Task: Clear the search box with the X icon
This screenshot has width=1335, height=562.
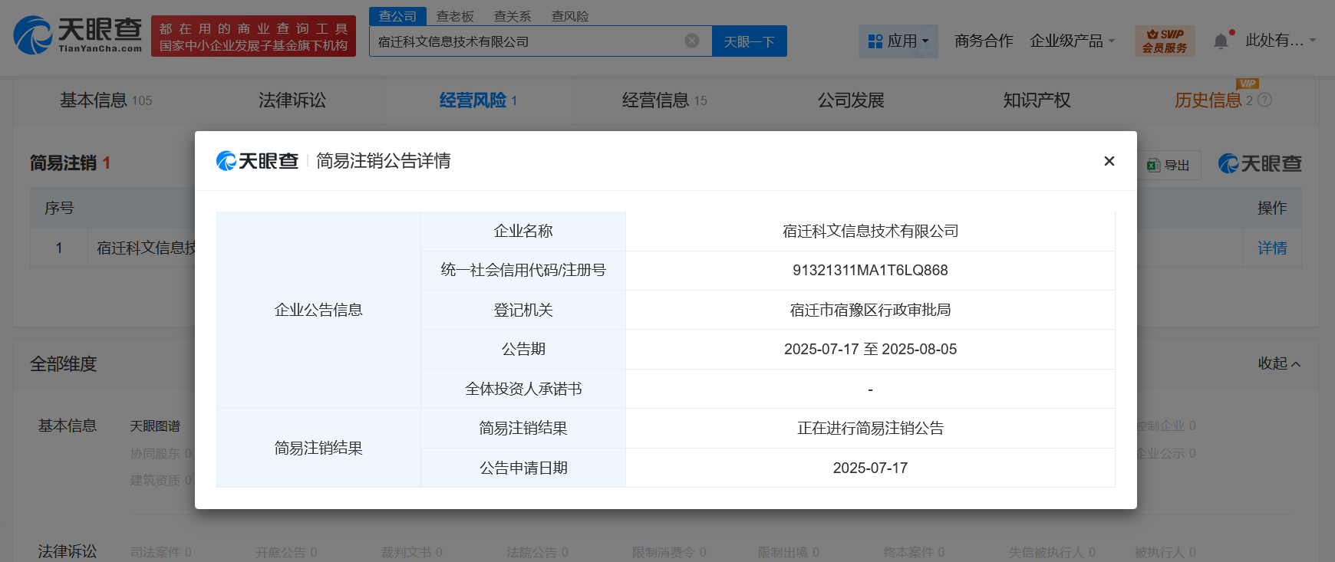Action: (692, 41)
